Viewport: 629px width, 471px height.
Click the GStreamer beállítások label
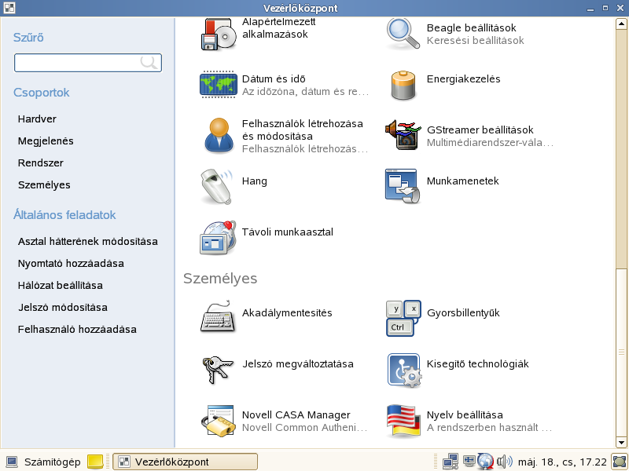(x=480, y=130)
